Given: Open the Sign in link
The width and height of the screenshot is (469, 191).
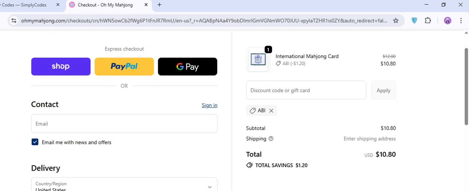Looking at the screenshot, I should click(209, 105).
